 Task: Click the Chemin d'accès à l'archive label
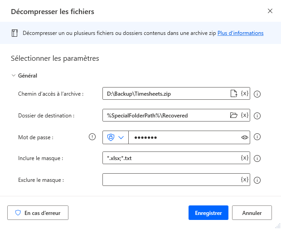coord(51,94)
